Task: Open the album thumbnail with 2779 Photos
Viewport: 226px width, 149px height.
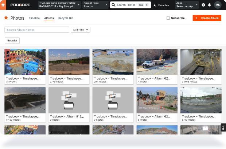Action: 69,62
